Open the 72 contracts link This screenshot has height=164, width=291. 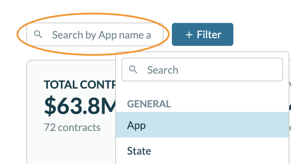[72, 127]
